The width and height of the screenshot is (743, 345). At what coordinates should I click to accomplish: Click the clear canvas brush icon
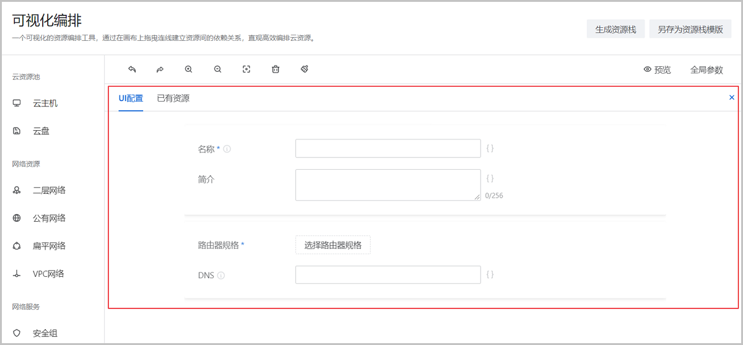coord(305,69)
